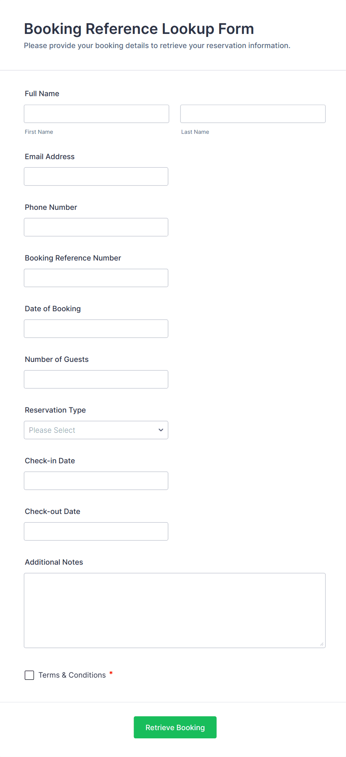
Task: Focus the Number of Guests field
Action: (x=96, y=379)
